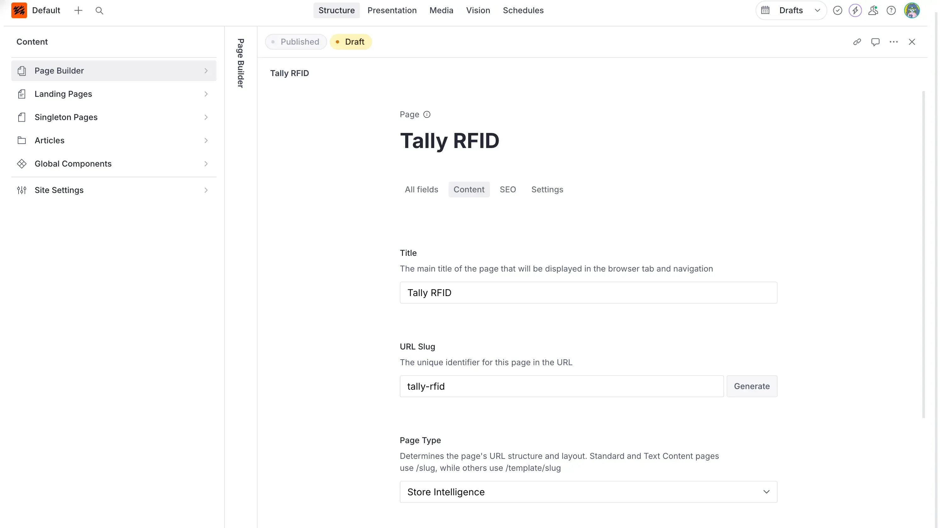
Task: Open the document actions ellipsis menu
Action: click(894, 41)
